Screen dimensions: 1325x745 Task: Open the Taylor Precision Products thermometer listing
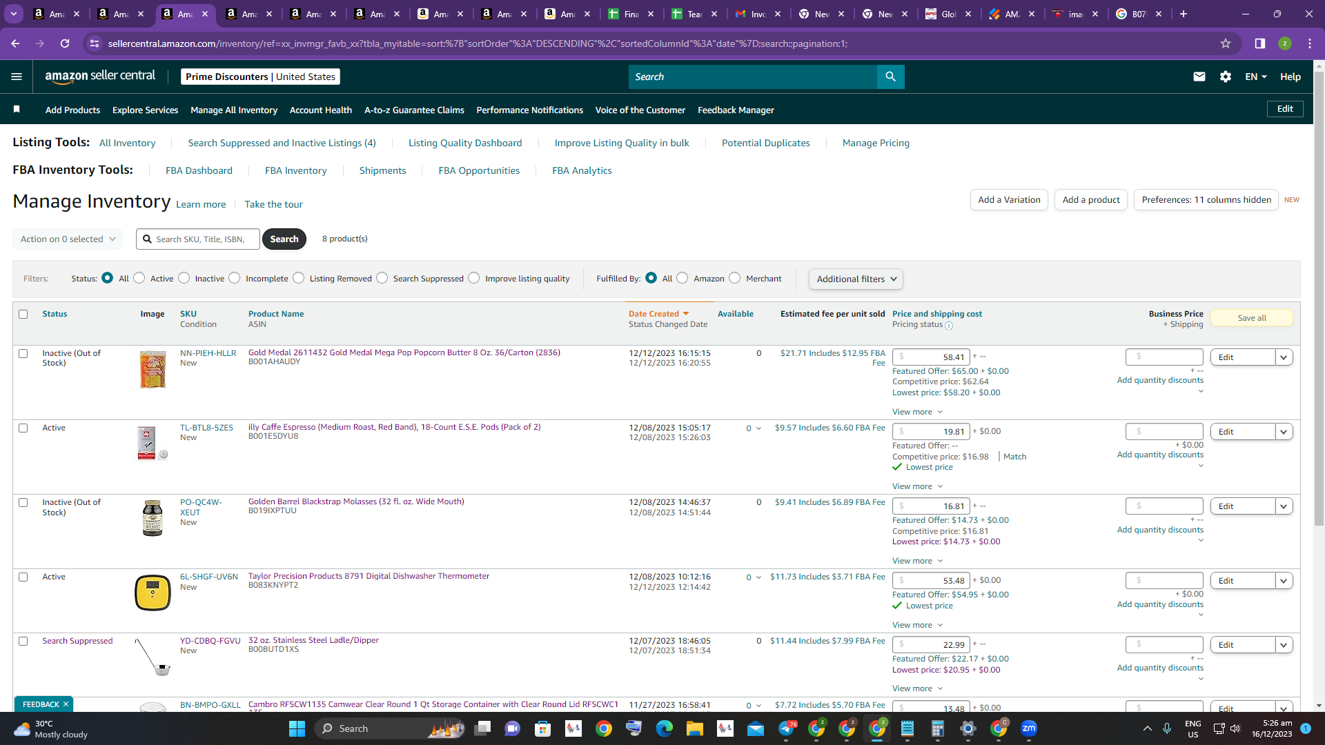click(x=369, y=576)
